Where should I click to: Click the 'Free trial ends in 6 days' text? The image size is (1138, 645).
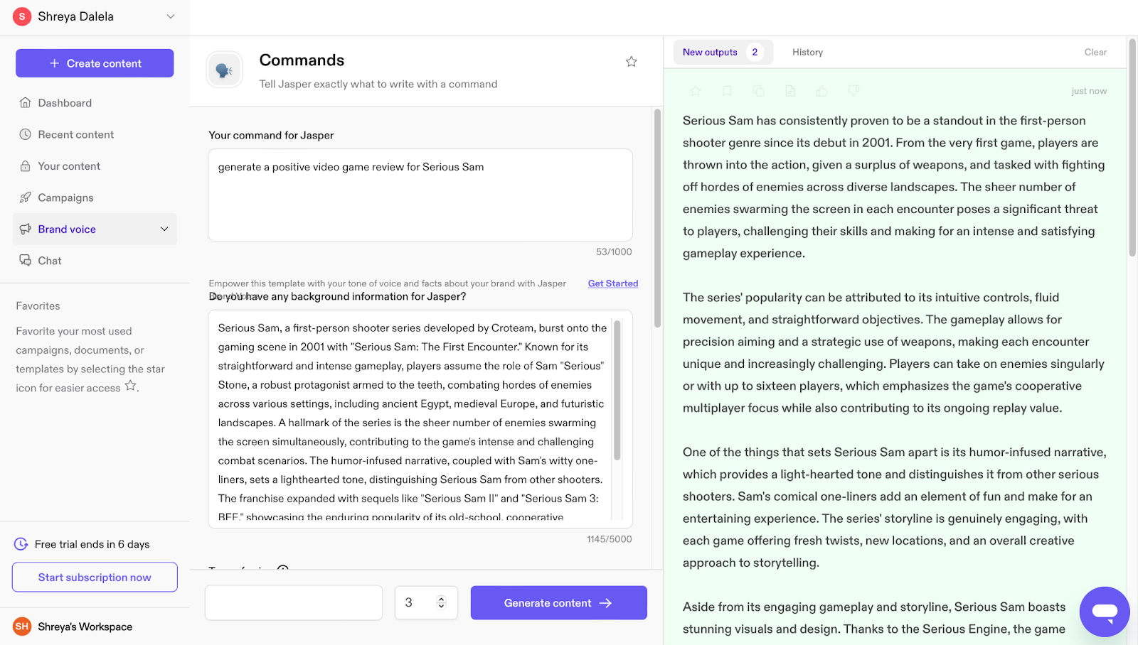[x=92, y=544]
